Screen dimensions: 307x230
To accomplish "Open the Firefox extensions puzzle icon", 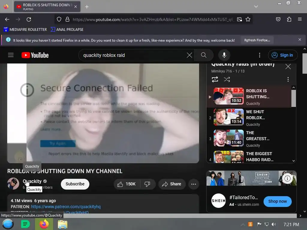I will (x=289, y=19).
